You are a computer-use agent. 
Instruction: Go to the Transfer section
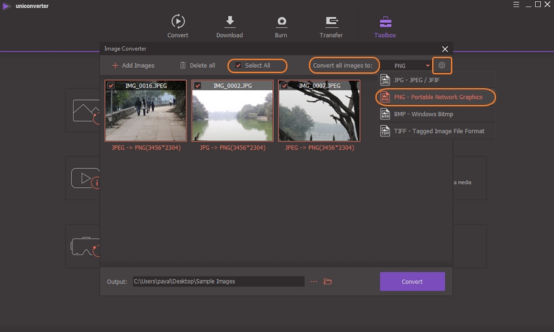pyautogui.click(x=331, y=22)
